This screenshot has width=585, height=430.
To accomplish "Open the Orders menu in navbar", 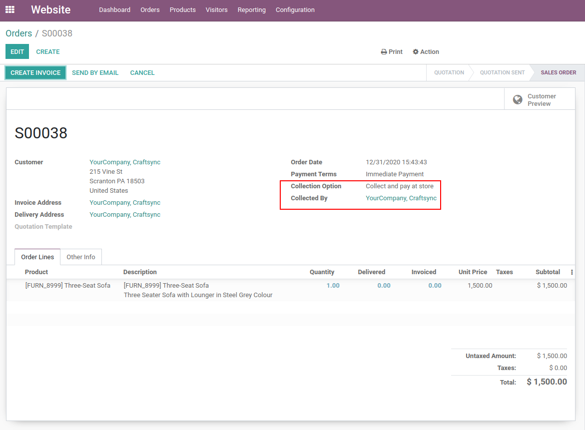I will click(150, 10).
